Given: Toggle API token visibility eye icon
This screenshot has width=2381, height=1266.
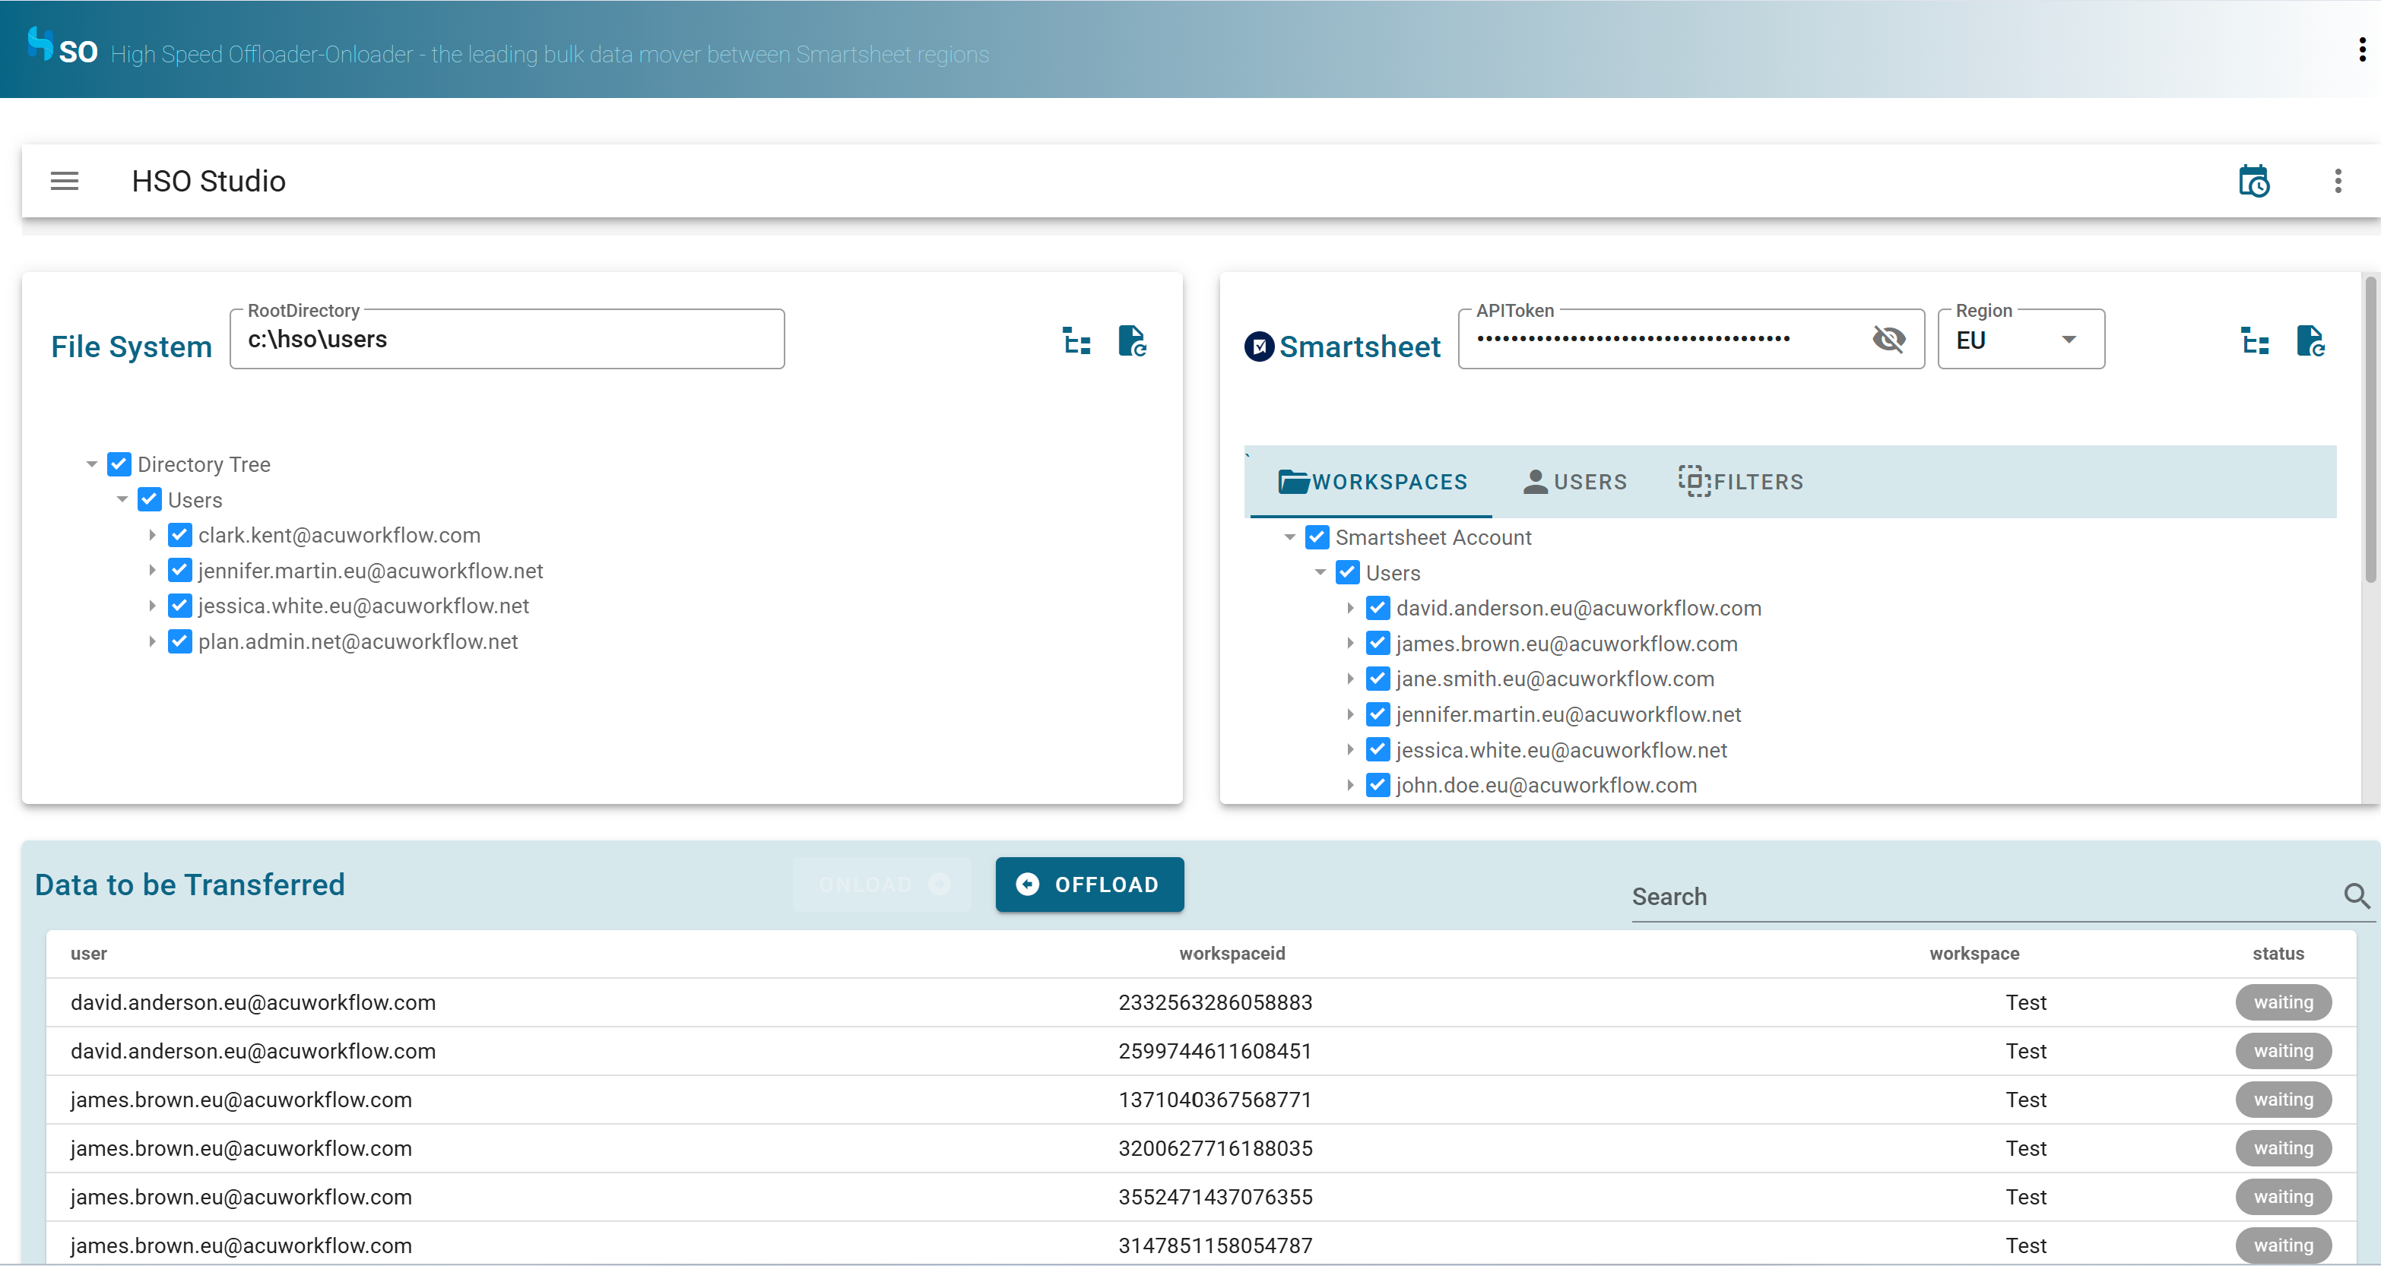Looking at the screenshot, I should 1888,339.
